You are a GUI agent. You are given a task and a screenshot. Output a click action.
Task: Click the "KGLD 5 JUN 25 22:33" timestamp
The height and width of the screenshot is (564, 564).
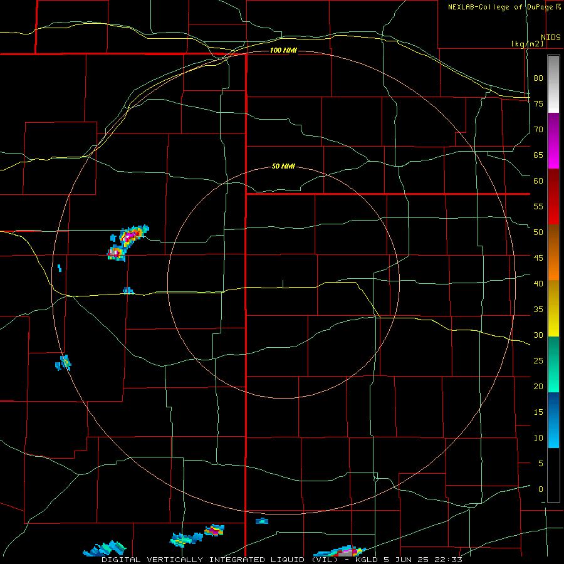(x=408, y=560)
